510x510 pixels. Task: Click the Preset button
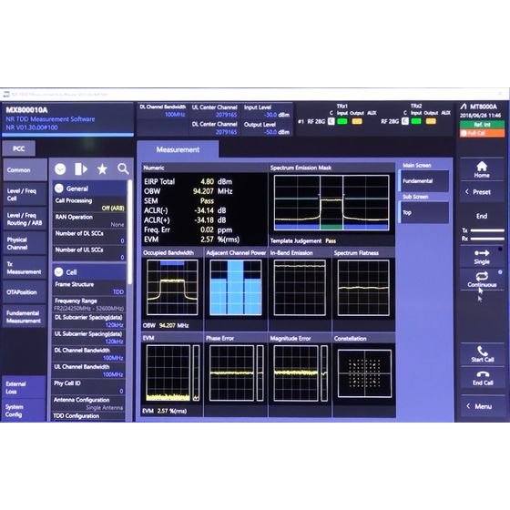[x=482, y=192]
